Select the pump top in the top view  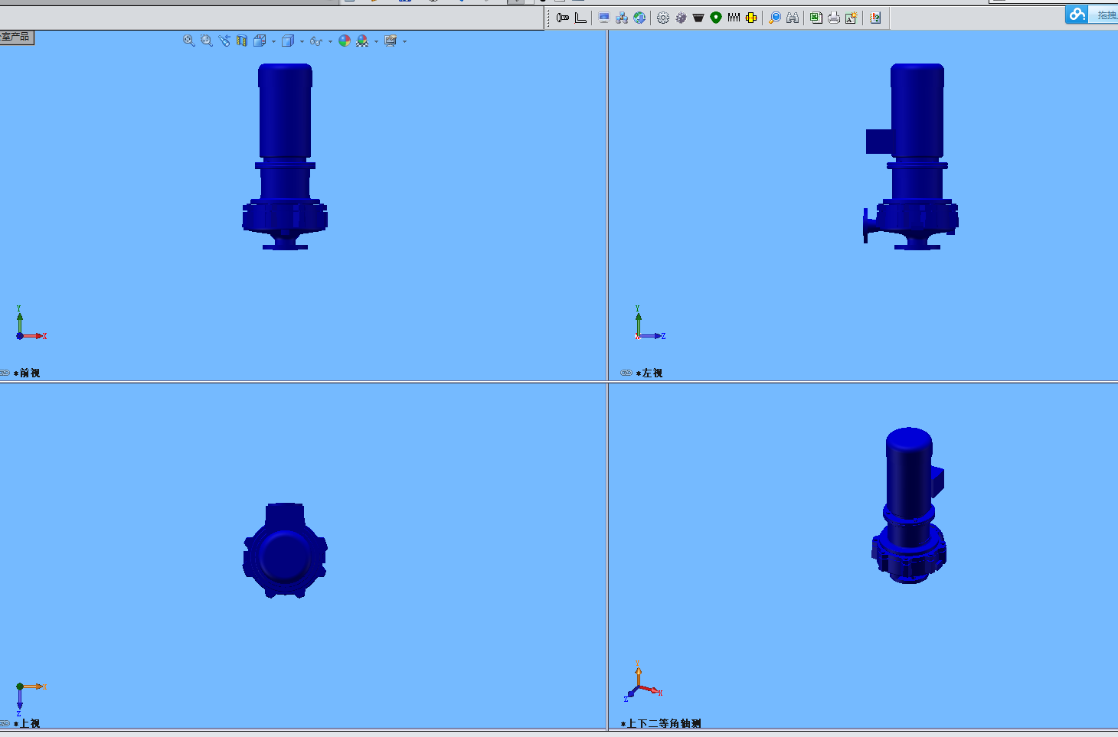pyautogui.click(x=285, y=550)
